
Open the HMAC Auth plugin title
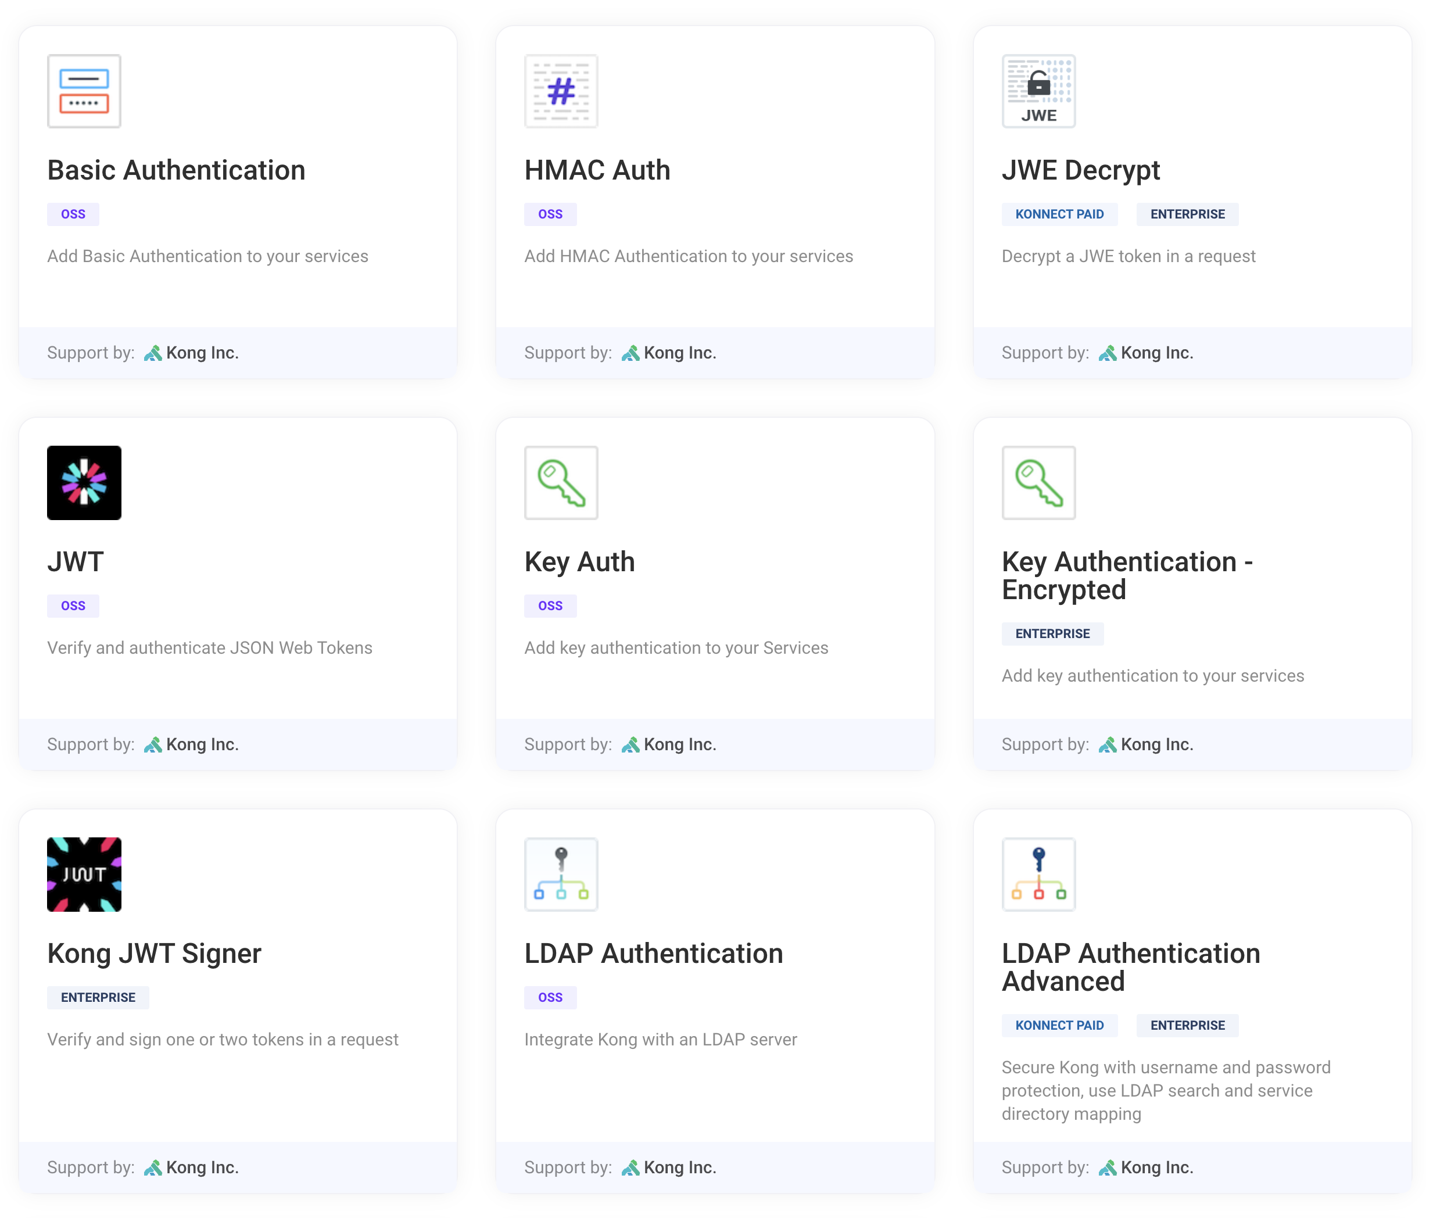597,170
